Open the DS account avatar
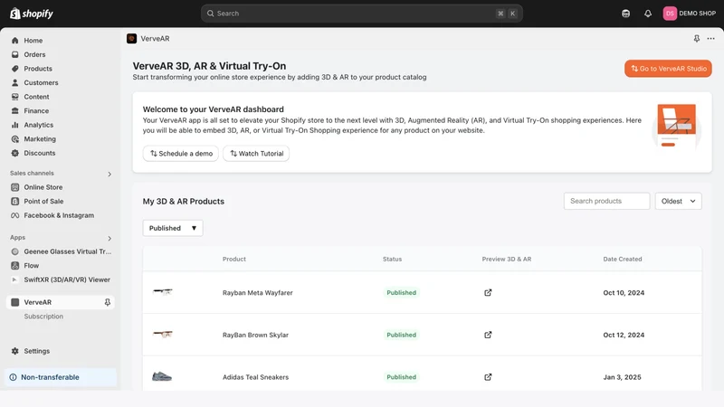The height and width of the screenshot is (407, 724). (670, 14)
